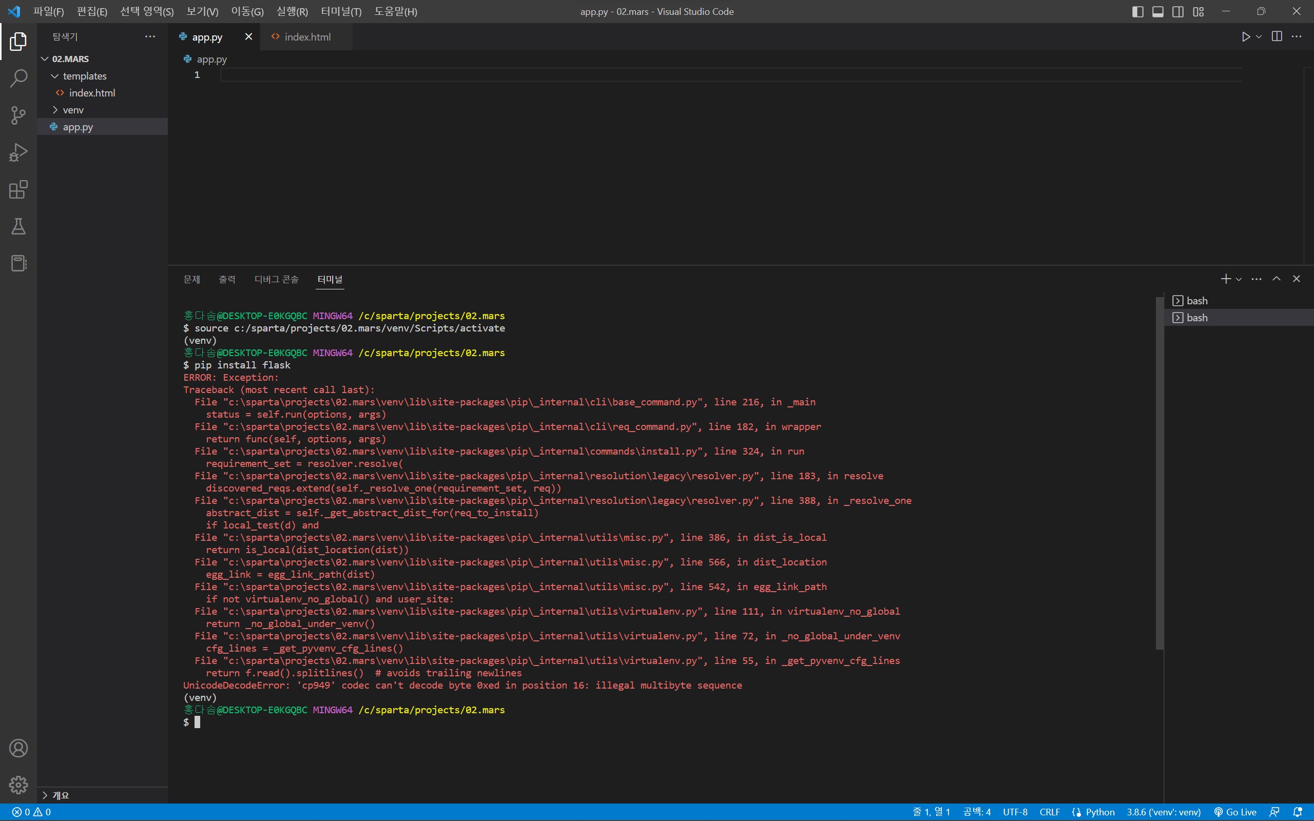Screen dimensions: 1314x821
Task: Open the run options dropdown arrow
Action: tap(1259, 36)
